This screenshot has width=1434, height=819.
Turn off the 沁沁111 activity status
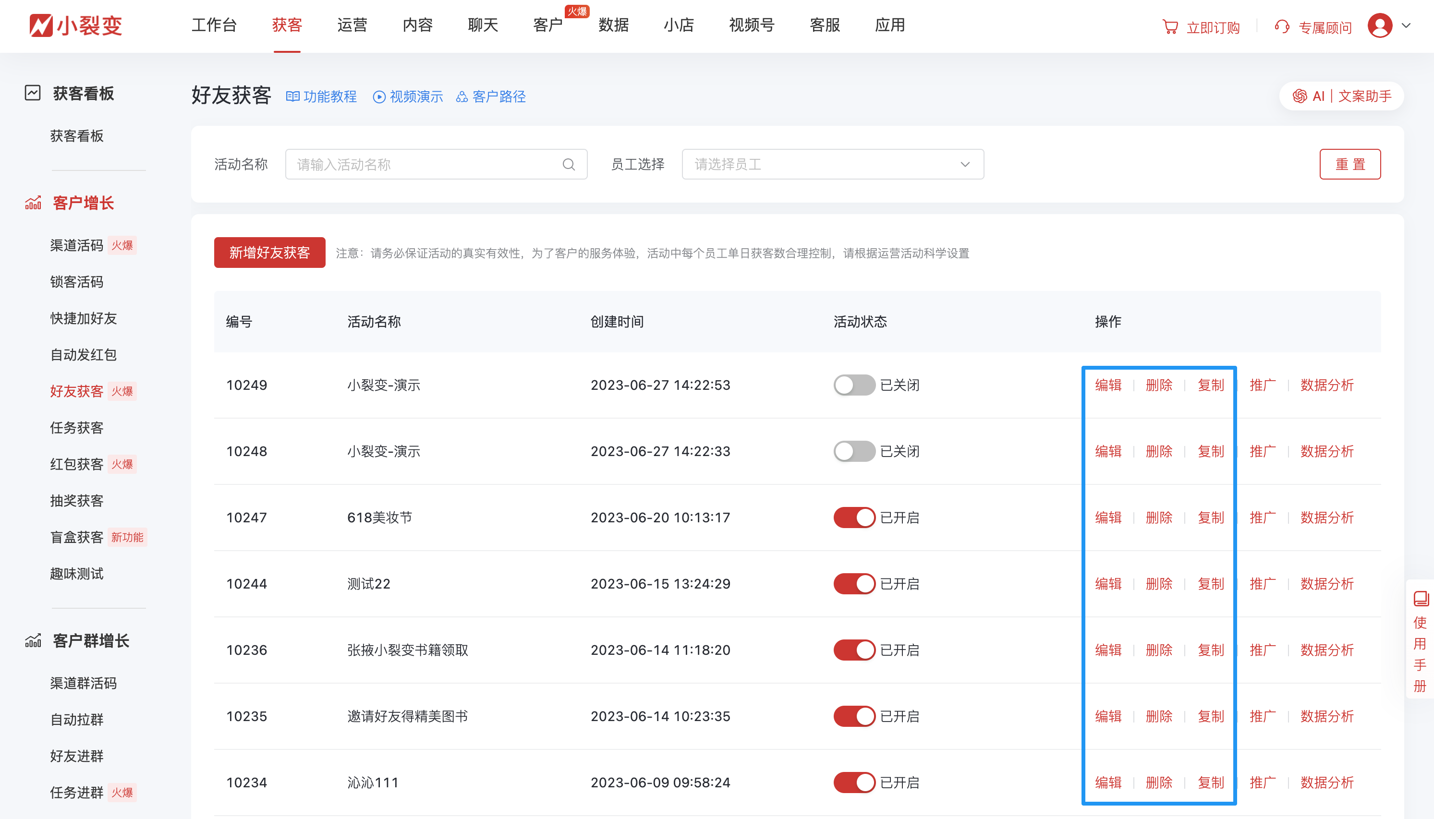(x=854, y=782)
